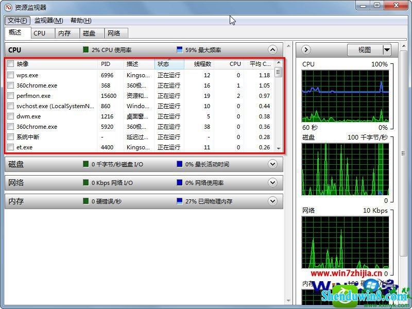Sort by the PID column header
412x309 pixels.
click(x=111, y=64)
